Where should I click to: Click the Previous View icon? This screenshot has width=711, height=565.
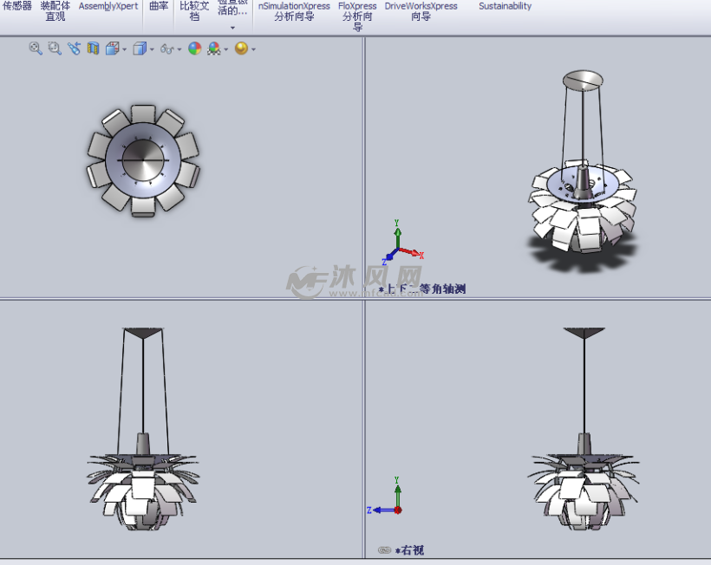pos(74,49)
